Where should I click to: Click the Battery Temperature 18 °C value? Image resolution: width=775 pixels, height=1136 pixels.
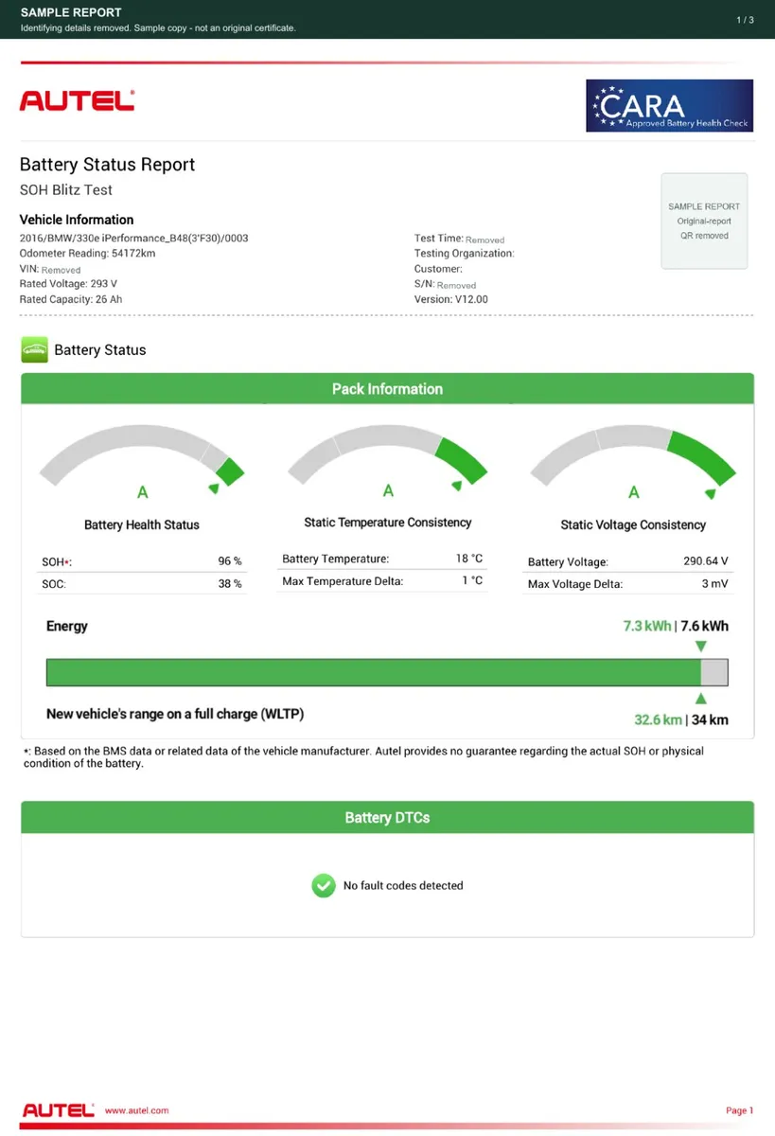(469, 559)
